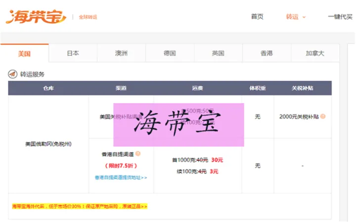Open the 首页 navigation item
The width and height of the screenshot is (356, 223).
pyautogui.click(x=257, y=17)
